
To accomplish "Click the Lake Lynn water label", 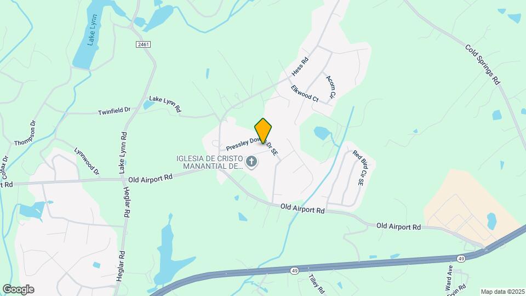I will pos(92,30).
